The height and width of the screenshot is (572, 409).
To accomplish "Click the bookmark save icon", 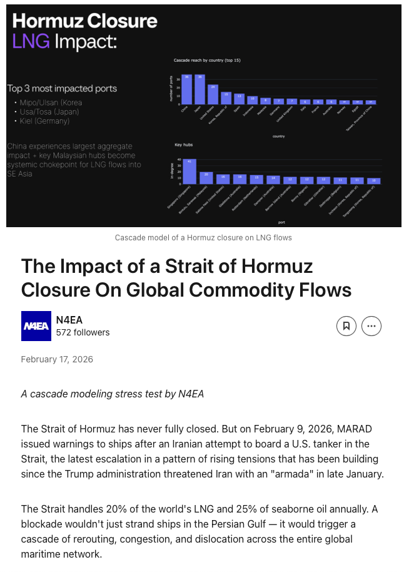I will 345,326.
